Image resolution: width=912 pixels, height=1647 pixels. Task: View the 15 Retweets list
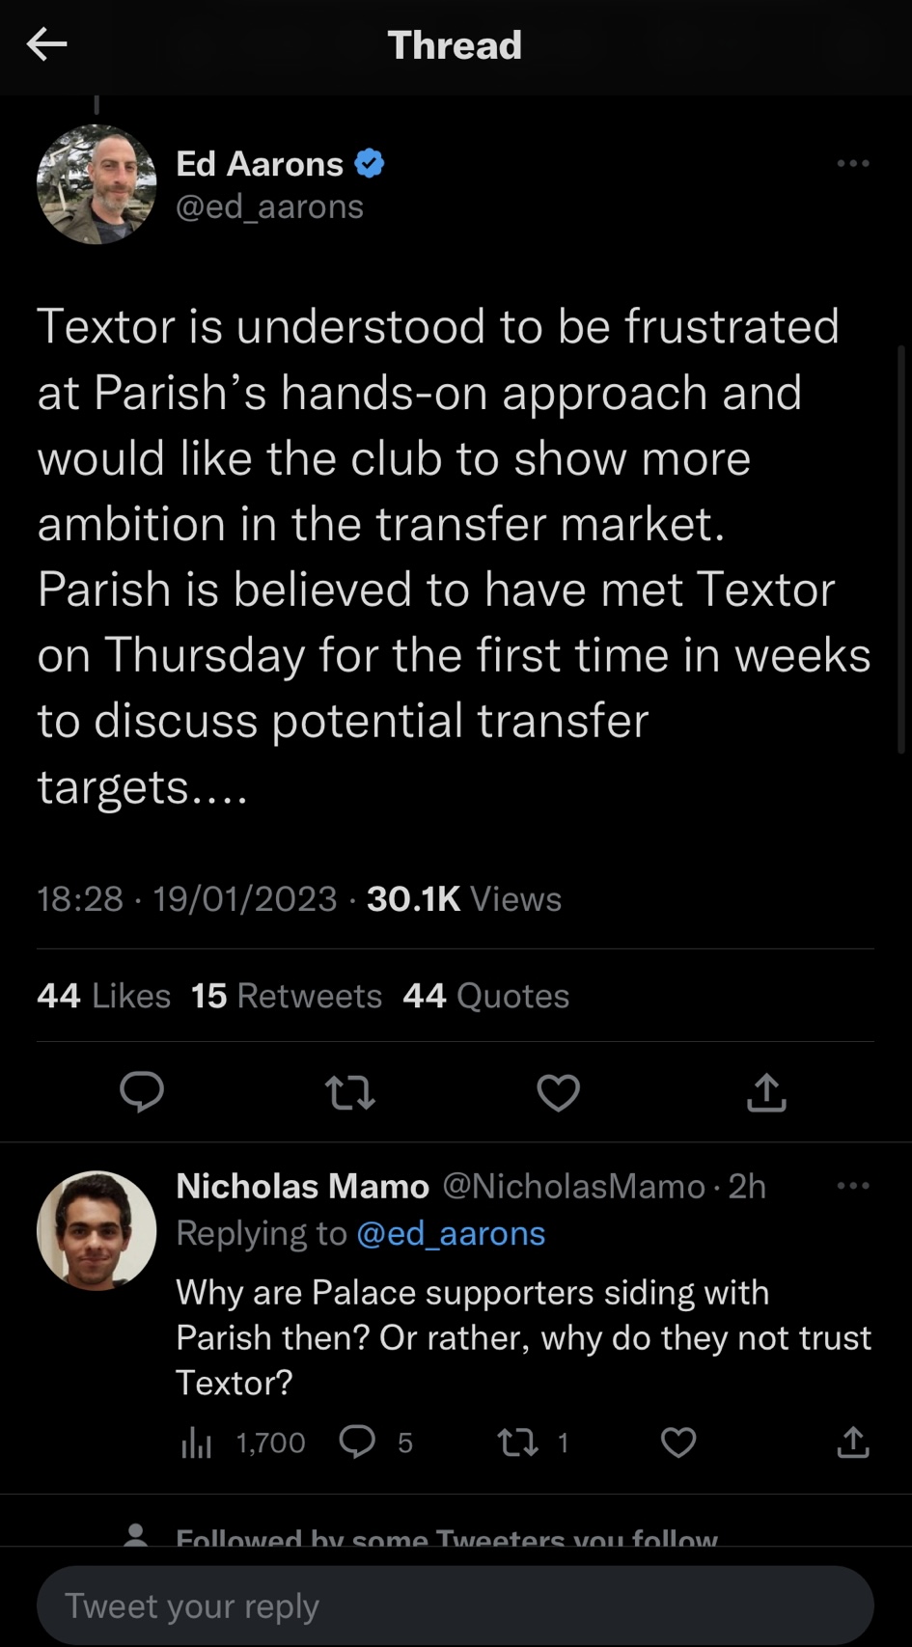287,996
